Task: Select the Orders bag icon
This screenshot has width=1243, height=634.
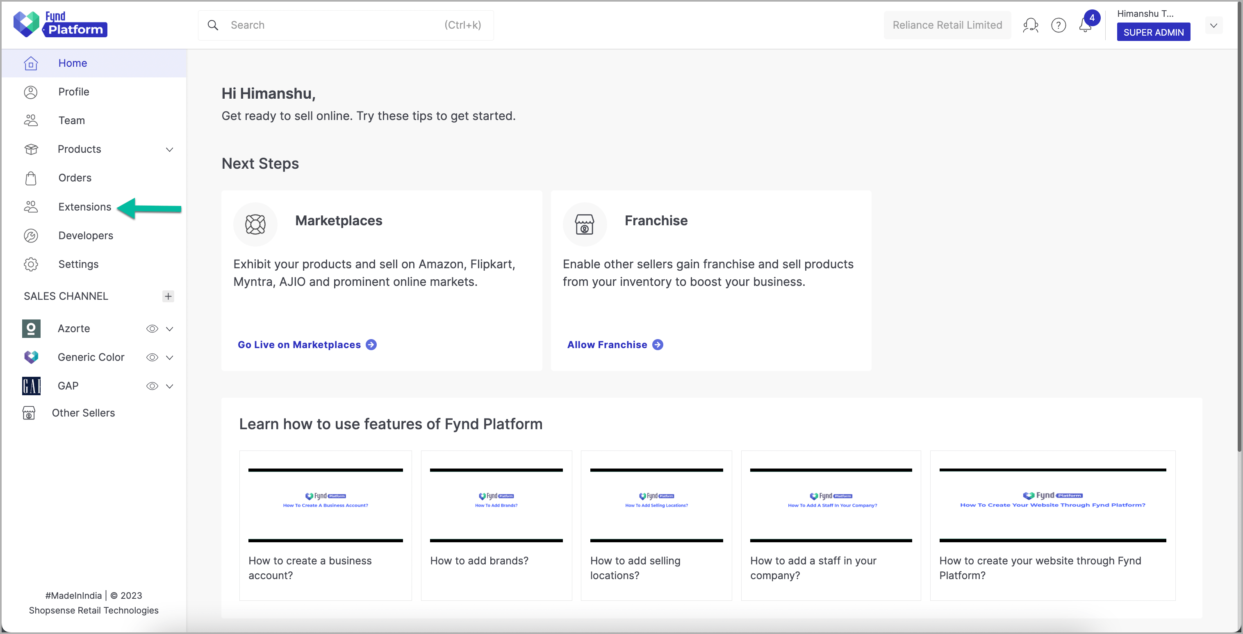Action: coord(31,178)
